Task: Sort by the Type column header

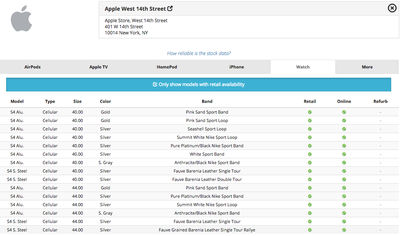Action: (50, 101)
